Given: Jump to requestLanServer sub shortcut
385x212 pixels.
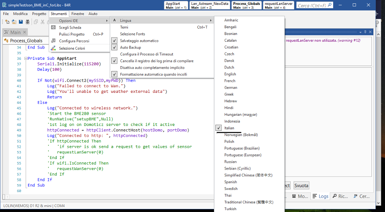Looking at the screenshot, I should [x=279, y=5].
